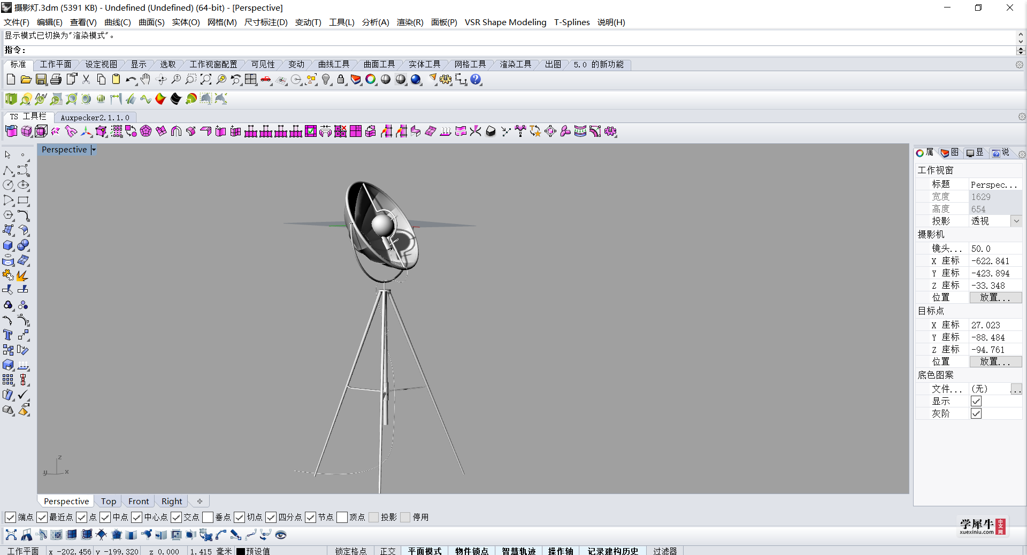Image resolution: width=1027 pixels, height=555 pixels.
Task: Open the 曲面(S) surface menu
Action: [151, 22]
